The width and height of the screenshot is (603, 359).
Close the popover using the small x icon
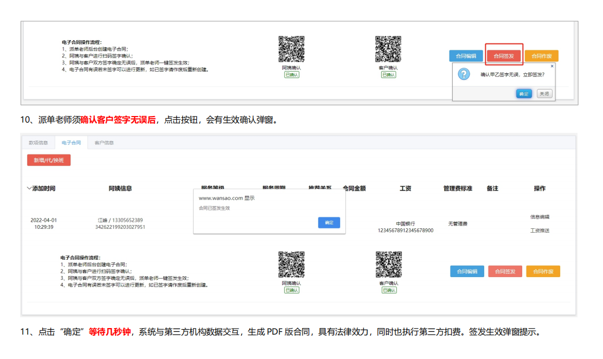[552, 66]
